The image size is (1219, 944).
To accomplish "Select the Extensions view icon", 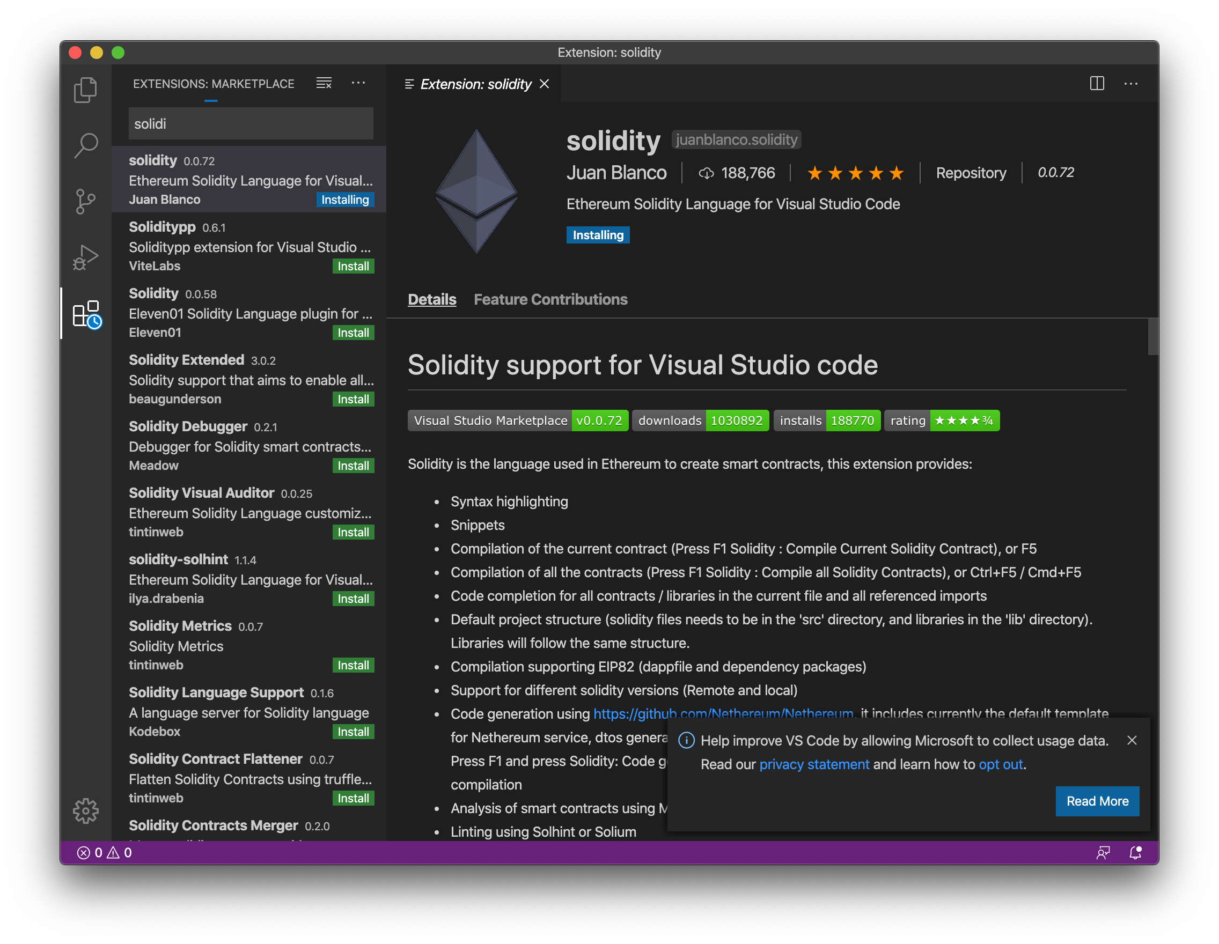I will (86, 314).
